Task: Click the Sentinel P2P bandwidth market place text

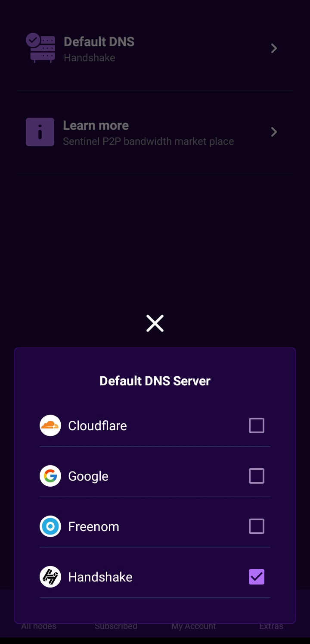Action: pyautogui.click(x=148, y=141)
